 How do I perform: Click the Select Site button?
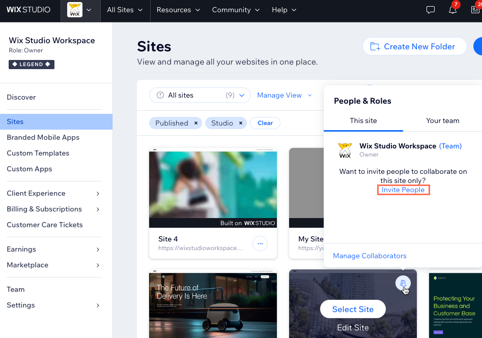pyautogui.click(x=353, y=309)
